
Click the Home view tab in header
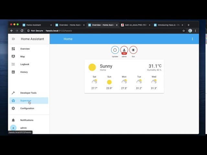[68, 39]
